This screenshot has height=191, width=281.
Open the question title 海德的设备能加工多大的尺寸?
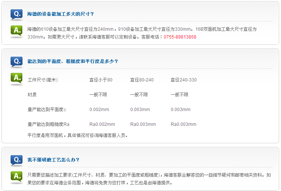(61, 14)
